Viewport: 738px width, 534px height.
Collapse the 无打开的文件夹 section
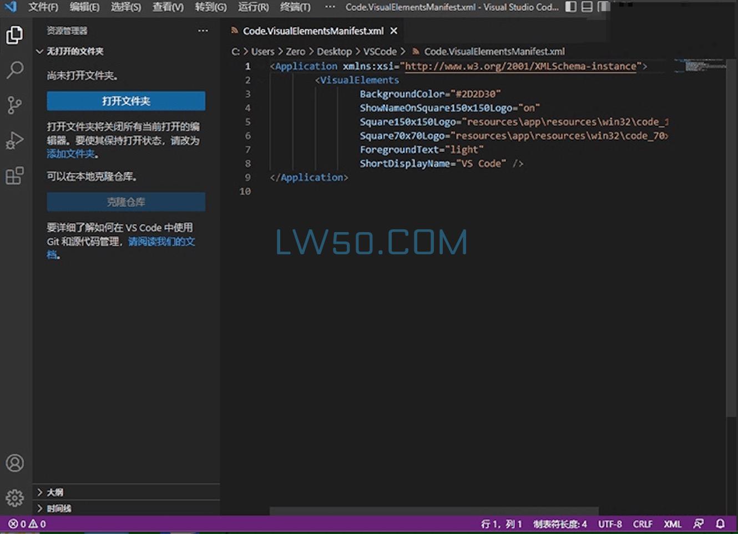coord(127,51)
